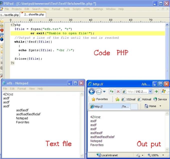Click the Refresh icon in Internet Explorer

pos(112,91)
